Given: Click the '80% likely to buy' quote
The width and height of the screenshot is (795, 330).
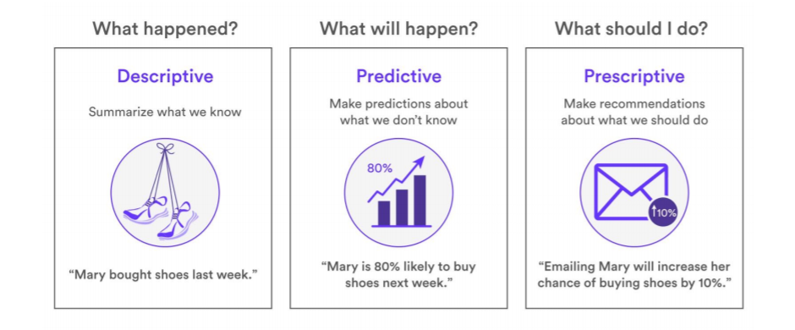Looking at the screenshot, I should pyautogui.click(x=398, y=274).
